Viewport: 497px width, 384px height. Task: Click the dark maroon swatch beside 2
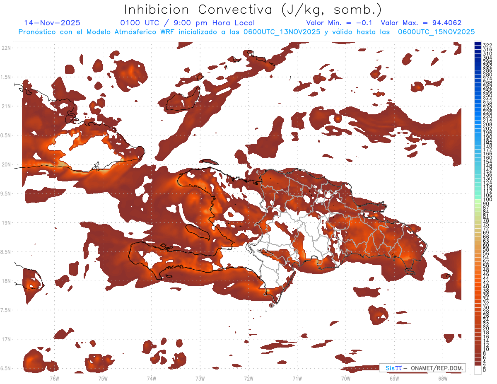(x=478, y=364)
